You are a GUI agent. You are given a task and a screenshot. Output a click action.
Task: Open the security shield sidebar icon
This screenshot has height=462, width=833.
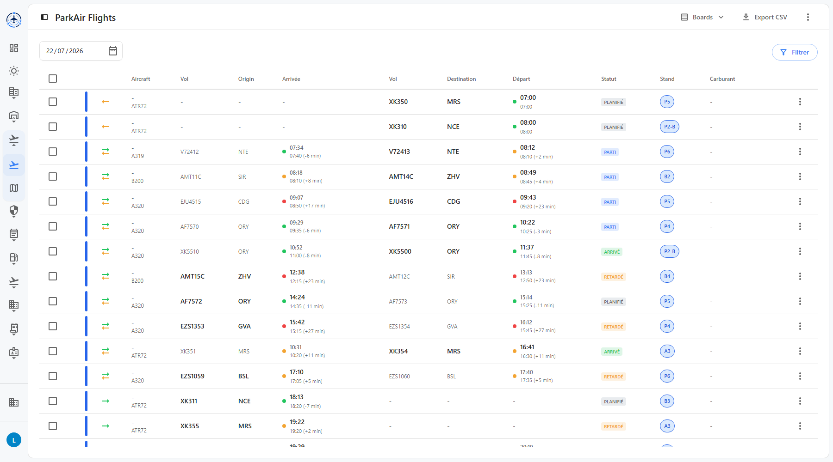pos(14,211)
